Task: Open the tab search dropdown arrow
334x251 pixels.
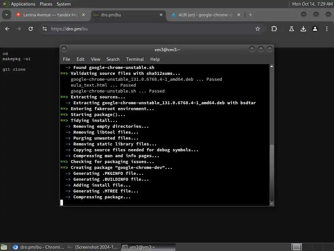Action: click(x=7, y=15)
